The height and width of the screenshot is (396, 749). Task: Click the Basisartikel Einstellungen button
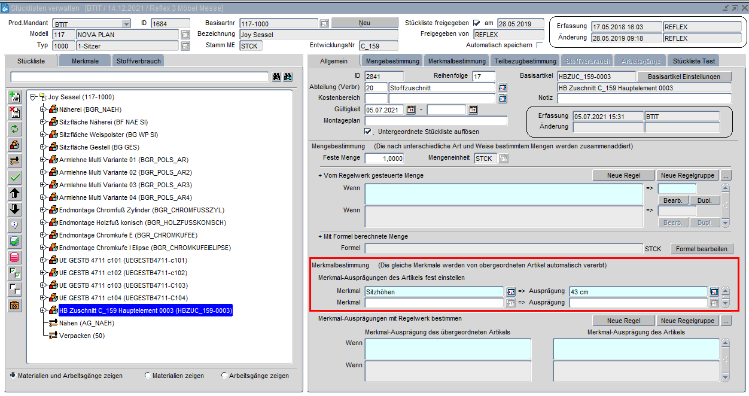(x=684, y=77)
